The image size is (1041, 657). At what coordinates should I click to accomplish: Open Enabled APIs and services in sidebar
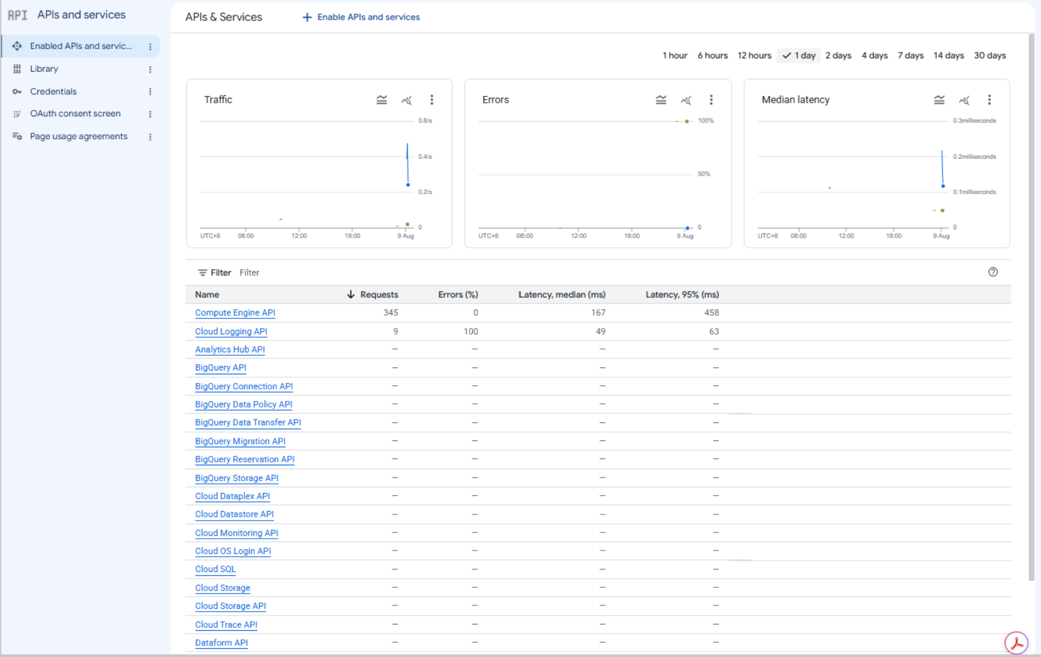pos(81,46)
